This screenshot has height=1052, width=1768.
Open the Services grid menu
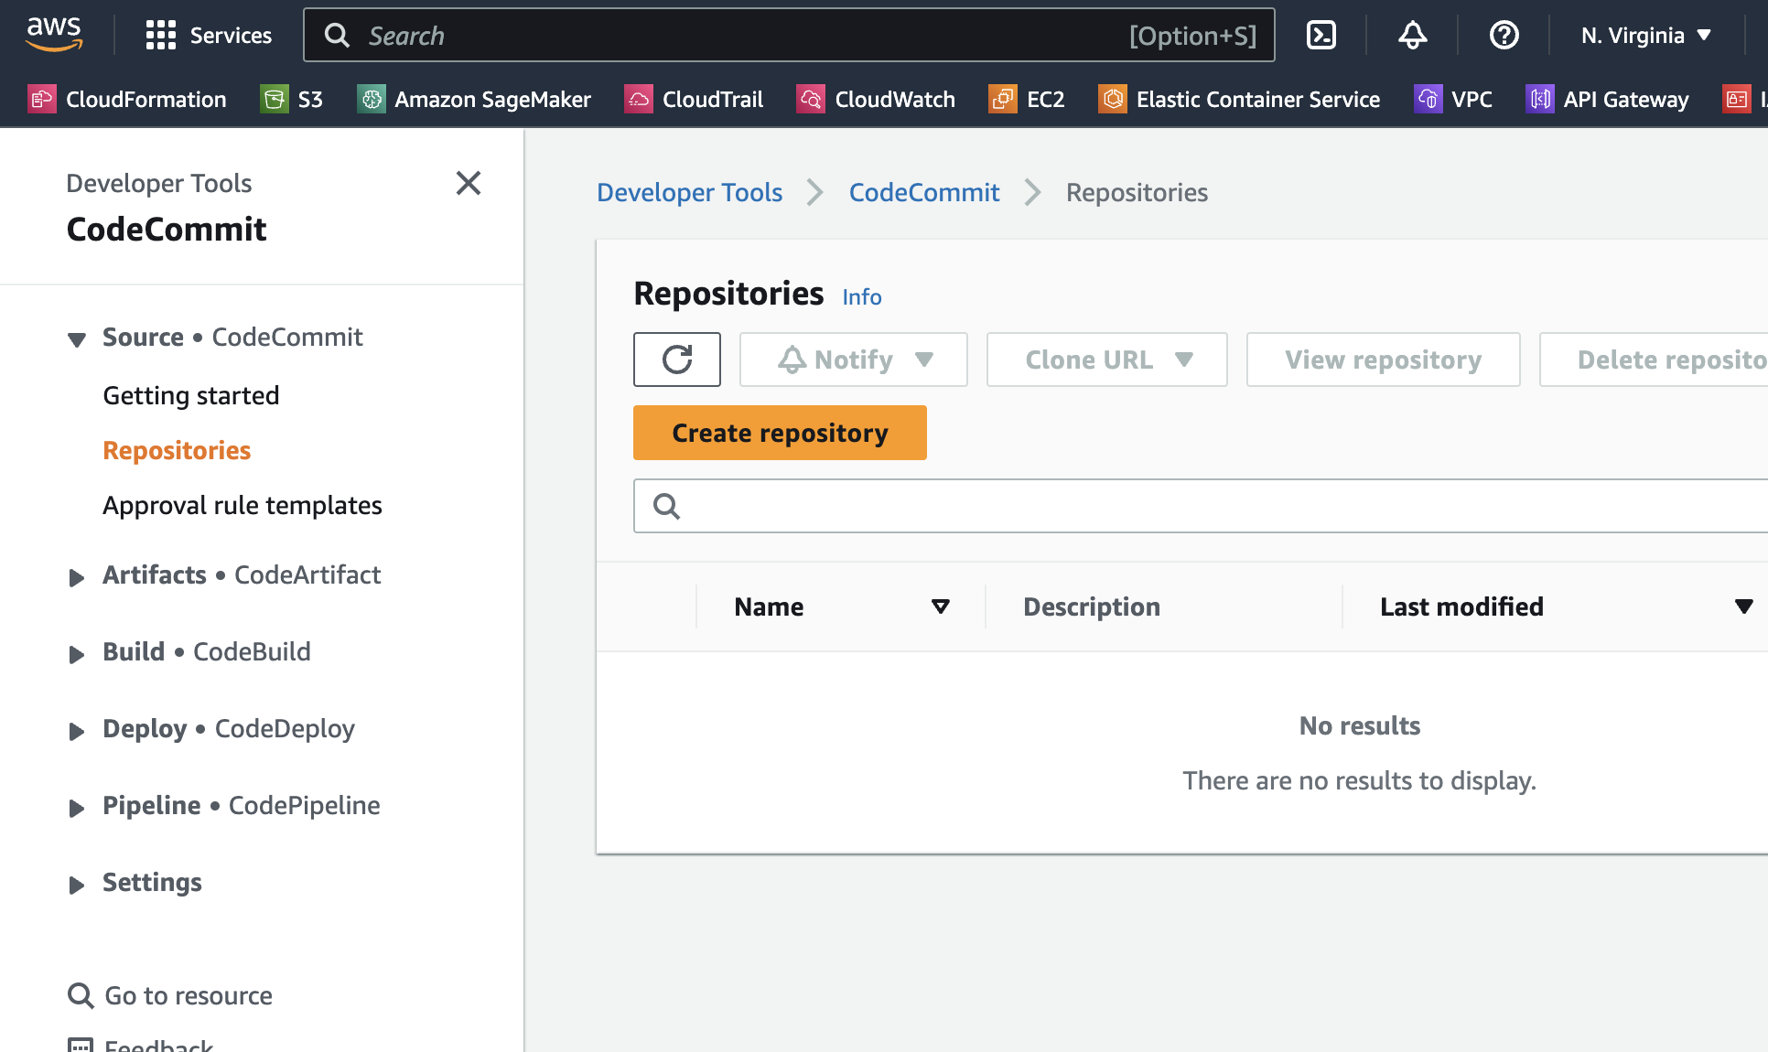[161, 36]
